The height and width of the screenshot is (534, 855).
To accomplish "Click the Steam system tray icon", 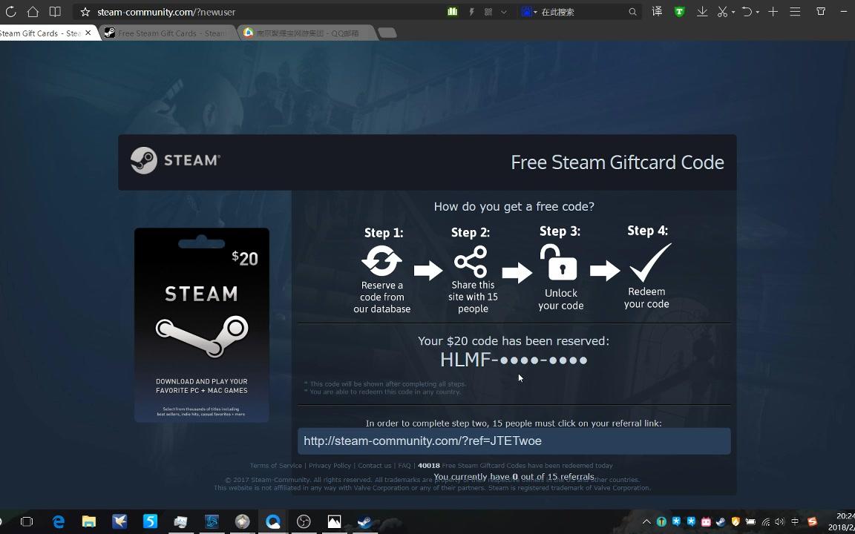I will [x=721, y=521].
